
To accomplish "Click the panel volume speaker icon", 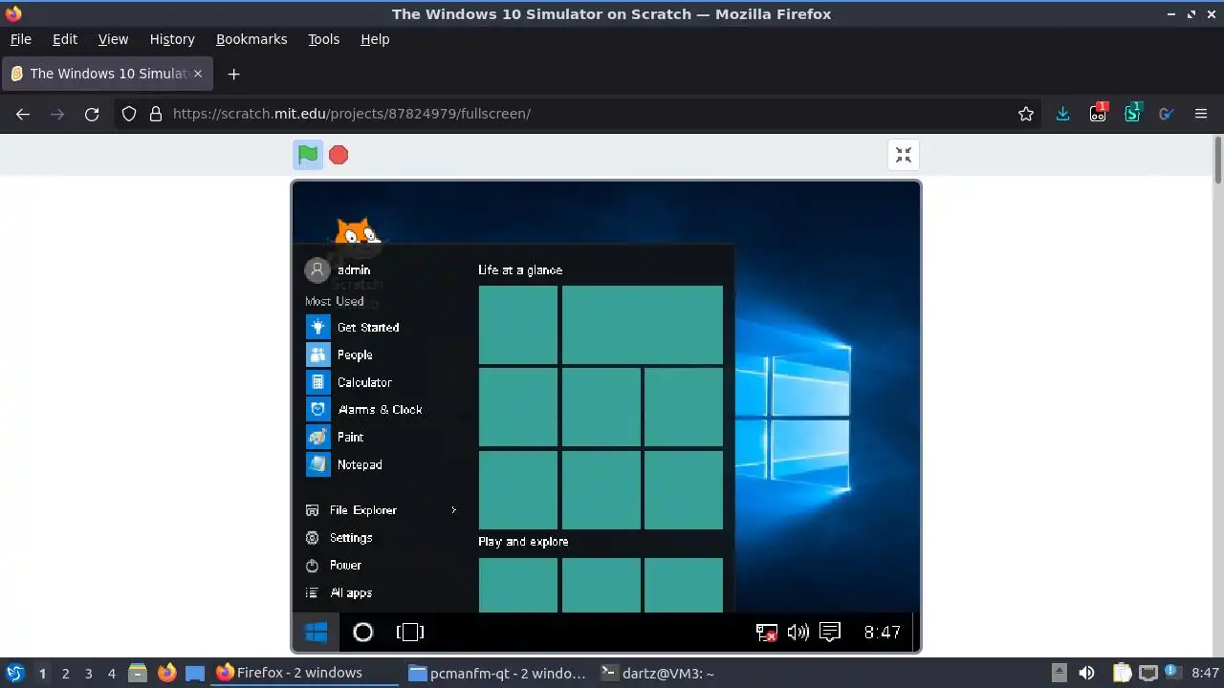I will click(x=1086, y=673).
